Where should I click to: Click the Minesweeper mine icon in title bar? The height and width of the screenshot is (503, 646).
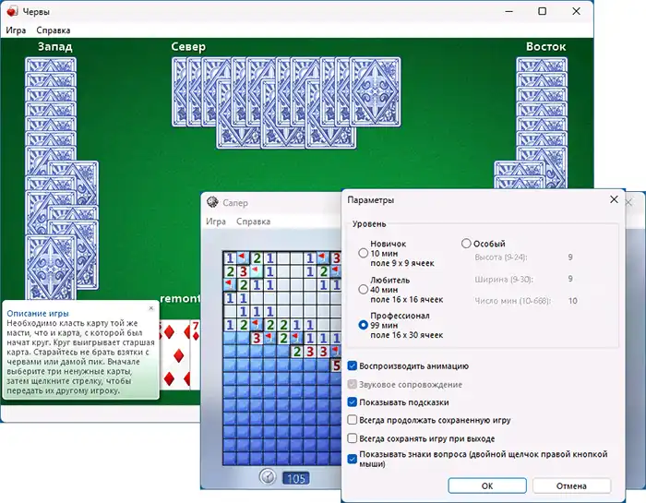pyautogui.click(x=212, y=202)
